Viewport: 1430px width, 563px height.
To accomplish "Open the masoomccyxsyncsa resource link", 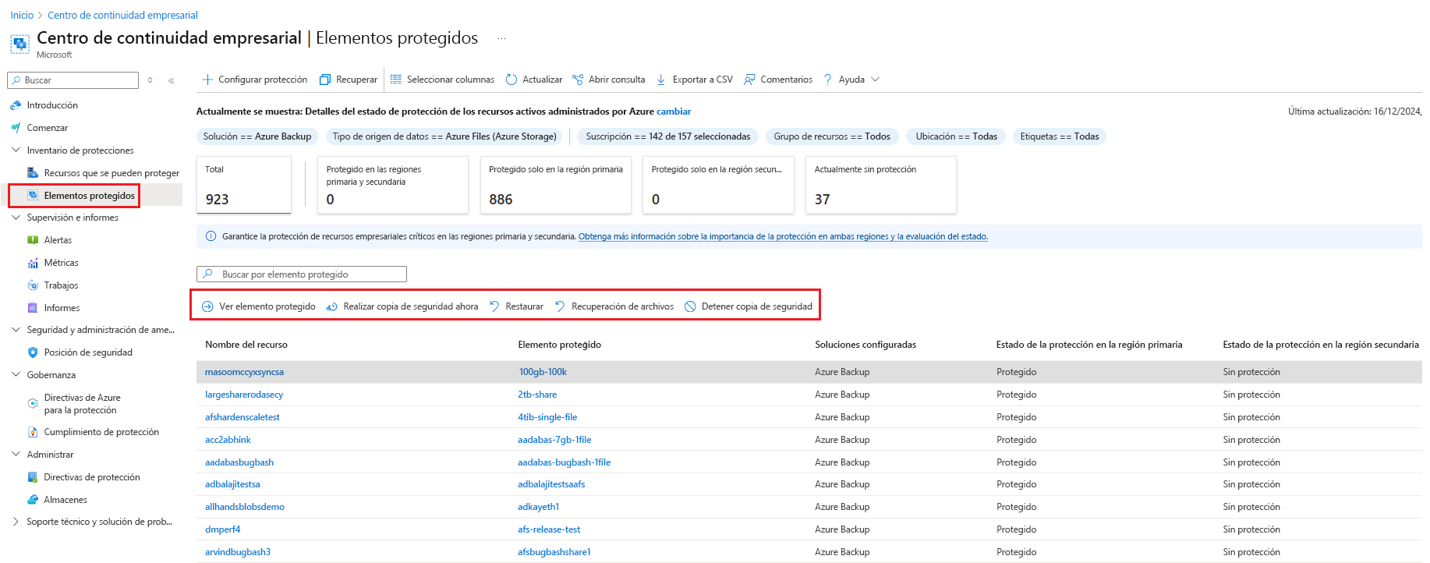I will [x=244, y=372].
